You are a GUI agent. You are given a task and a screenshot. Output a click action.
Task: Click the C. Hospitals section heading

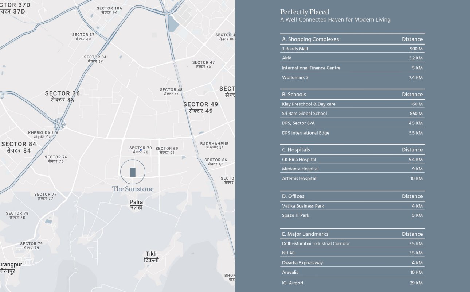click(x=296, y=150)
